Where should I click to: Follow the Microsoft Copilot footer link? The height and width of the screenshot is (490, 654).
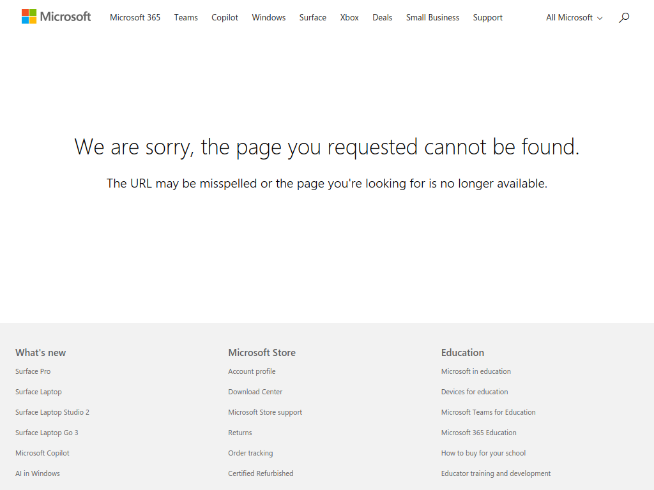(x=42, y=453)
